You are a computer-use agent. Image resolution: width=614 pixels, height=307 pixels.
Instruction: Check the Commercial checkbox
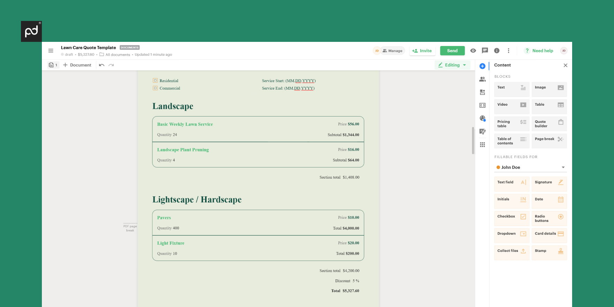155,88
